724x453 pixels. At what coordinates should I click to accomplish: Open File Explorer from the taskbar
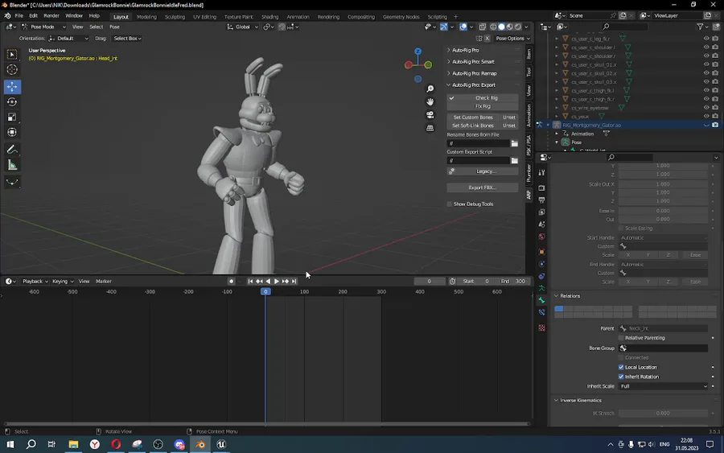pyautogui.click(x=73, y=444)
